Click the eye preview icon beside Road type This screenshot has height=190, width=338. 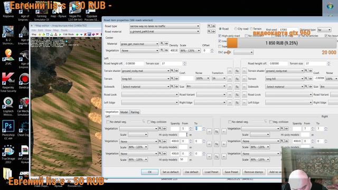tap(213, 26)
